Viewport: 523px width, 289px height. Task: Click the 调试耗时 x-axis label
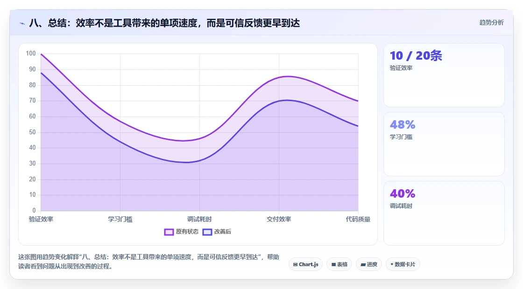(199, 219)
